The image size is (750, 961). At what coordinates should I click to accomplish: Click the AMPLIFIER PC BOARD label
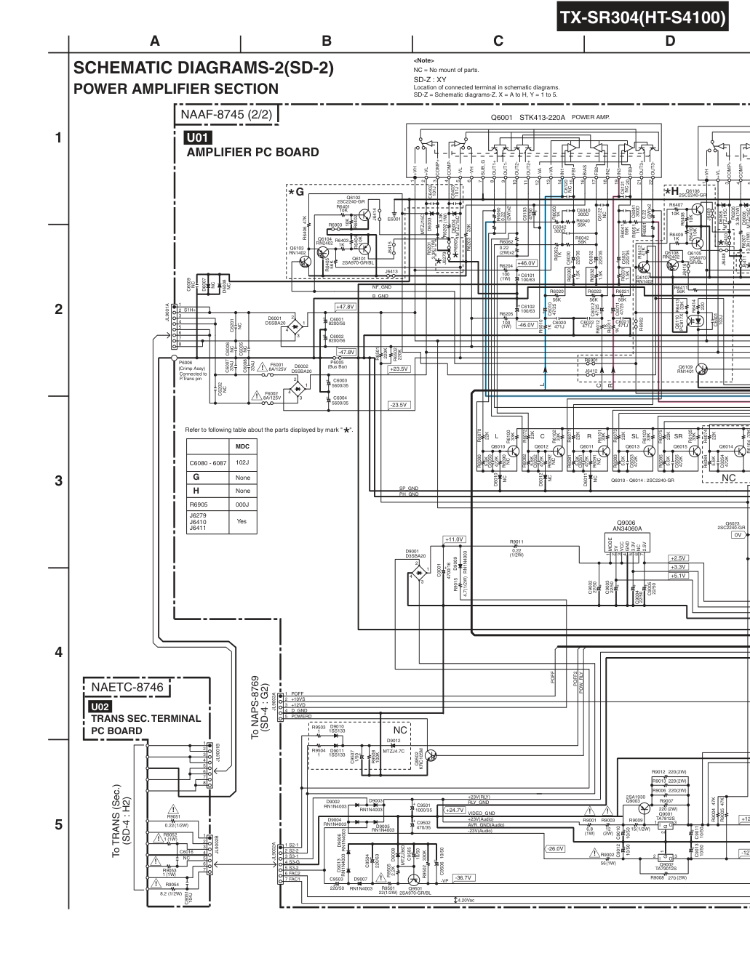[252, 153]
